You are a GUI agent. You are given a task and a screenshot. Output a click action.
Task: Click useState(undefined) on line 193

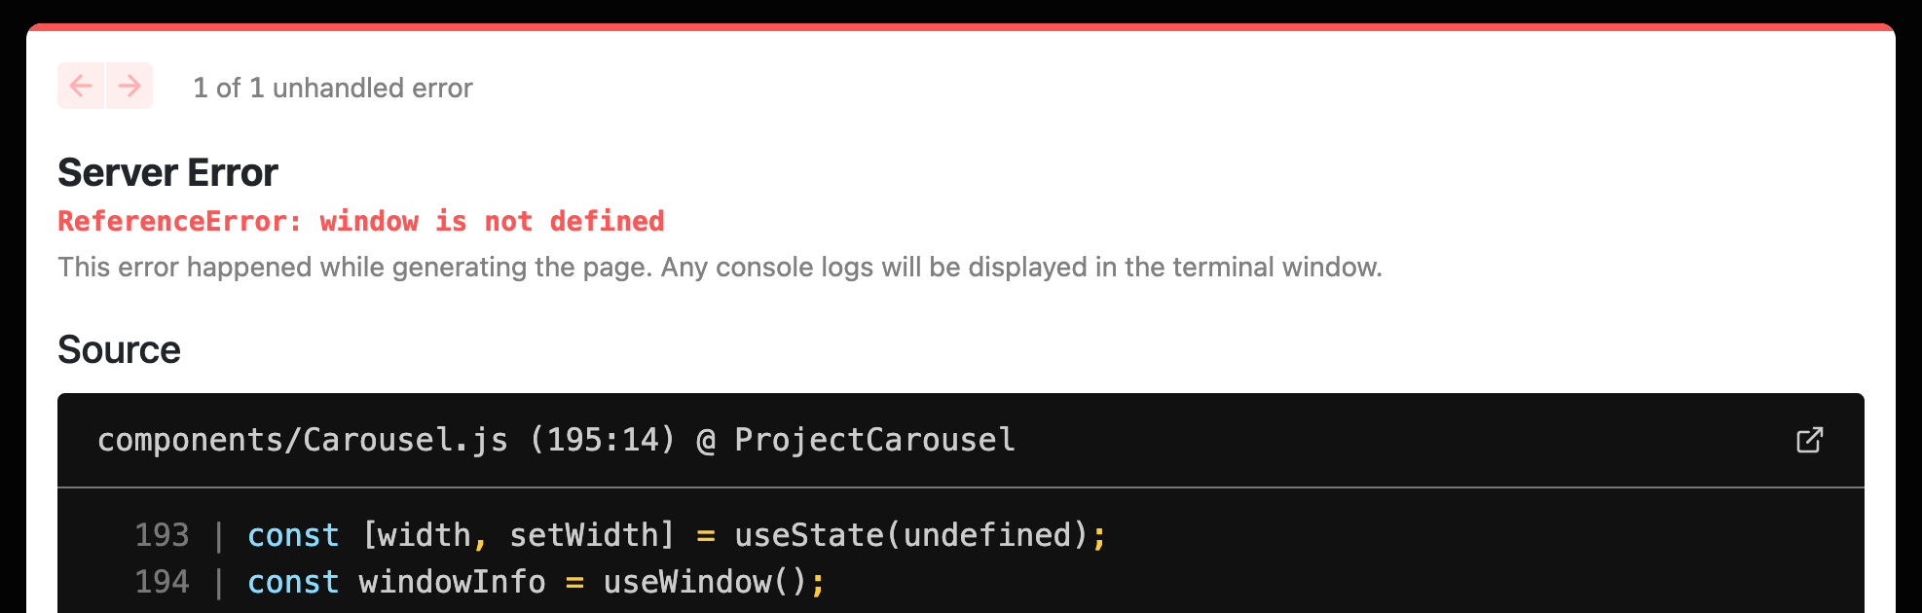(x=920, y=534)
